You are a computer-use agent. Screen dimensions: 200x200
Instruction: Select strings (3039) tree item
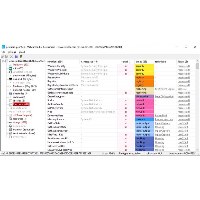20,122
